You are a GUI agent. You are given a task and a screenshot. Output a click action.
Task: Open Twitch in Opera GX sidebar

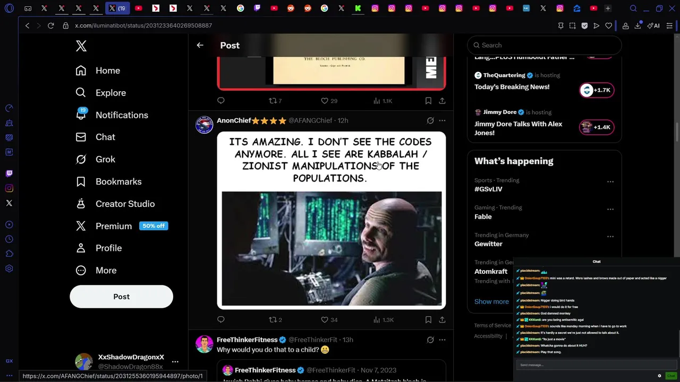click(x=9, y=173)
